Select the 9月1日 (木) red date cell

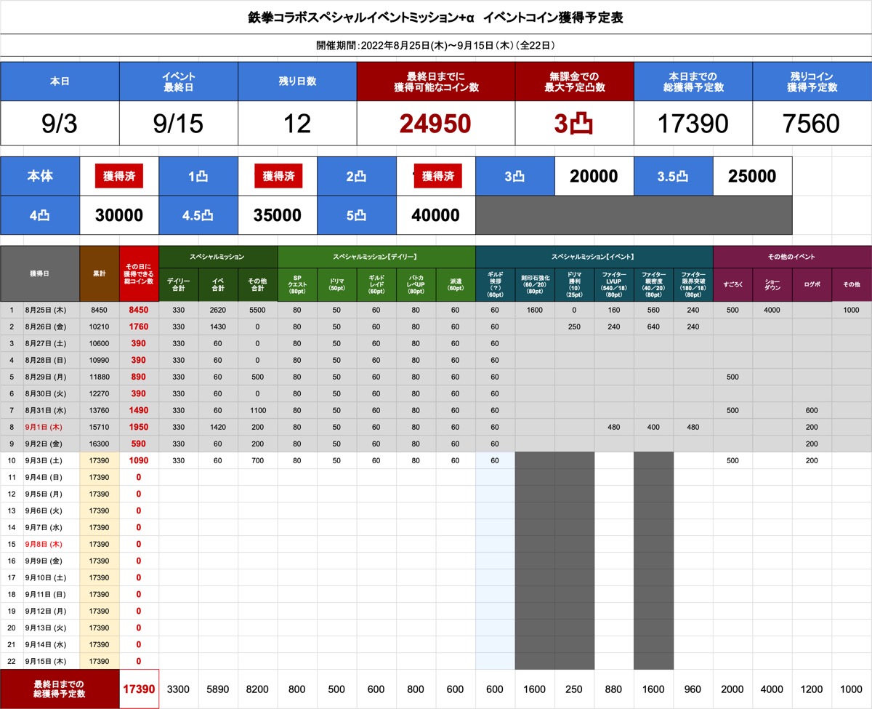point(47,427)
